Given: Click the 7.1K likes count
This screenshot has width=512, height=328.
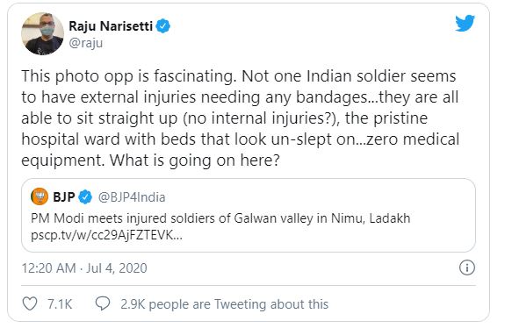Looking at the screenshot, I should point(60,304).
